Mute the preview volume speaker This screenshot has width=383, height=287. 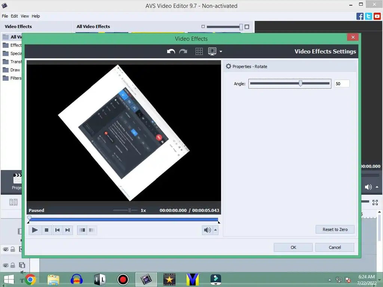[x=207, y=230]
